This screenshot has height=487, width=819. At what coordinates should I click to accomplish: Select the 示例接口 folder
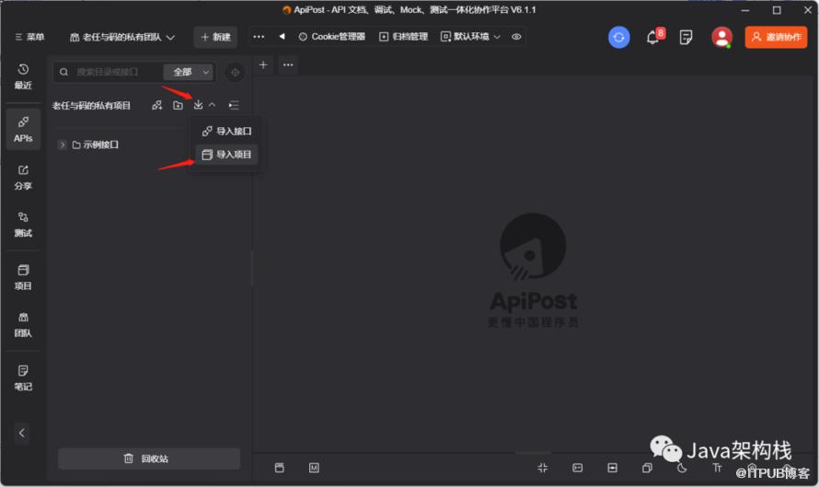coord(96,145)
